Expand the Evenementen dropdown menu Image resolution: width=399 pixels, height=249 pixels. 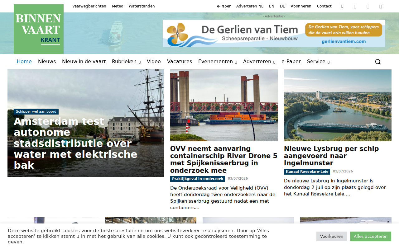point(218,62)
